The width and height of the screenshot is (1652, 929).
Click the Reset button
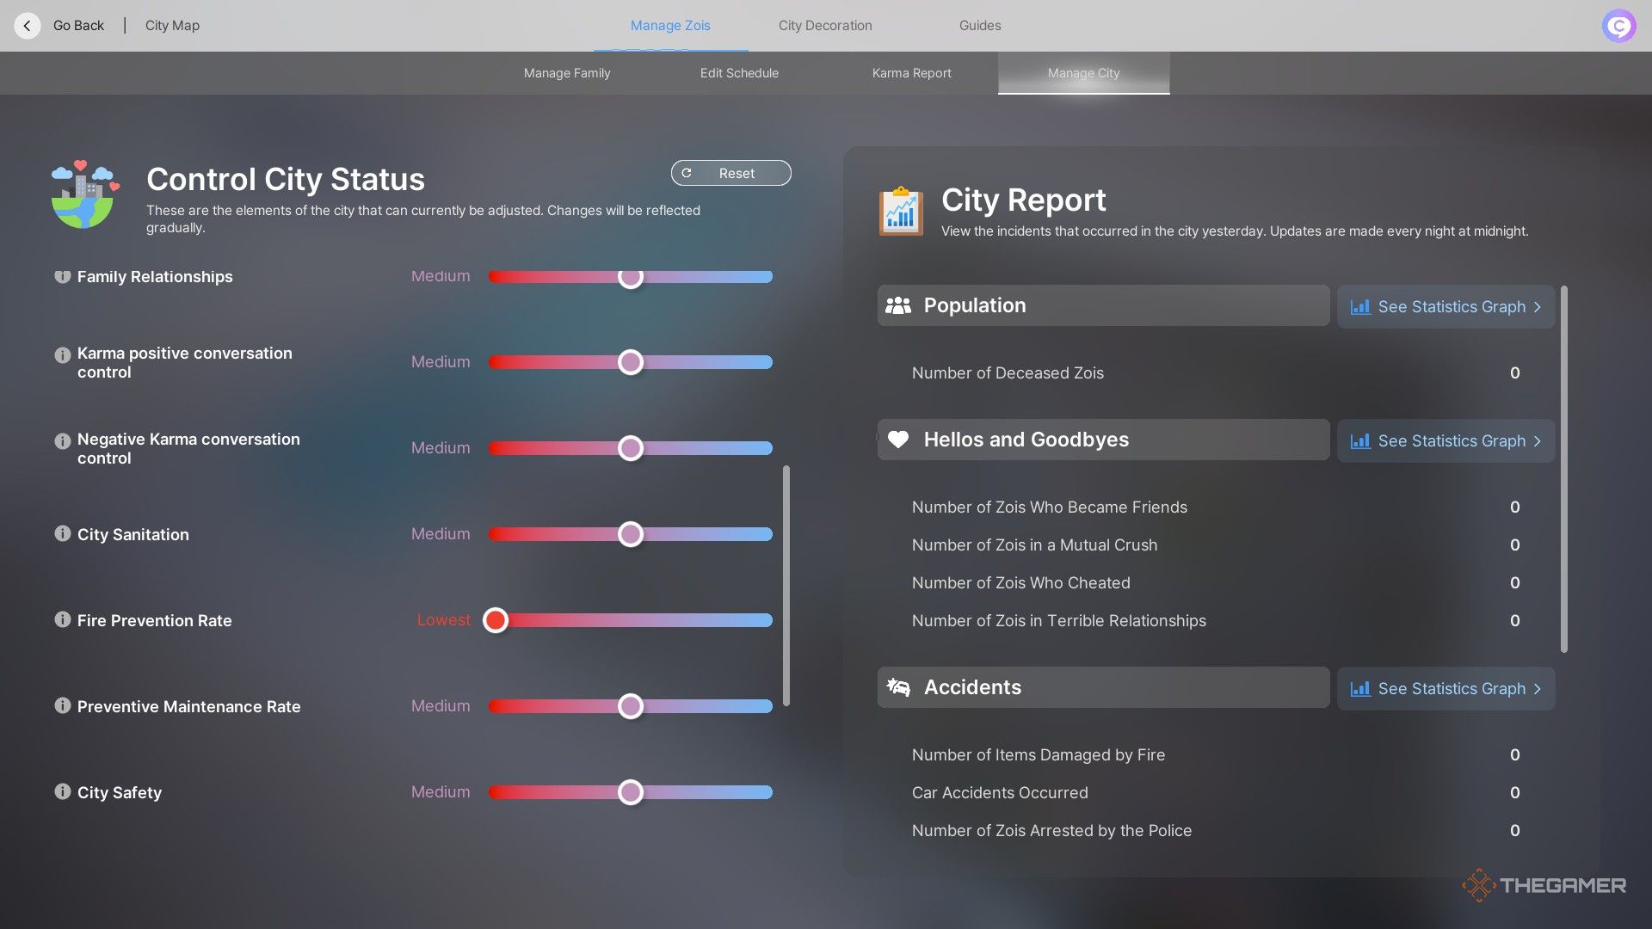[730, 173]
